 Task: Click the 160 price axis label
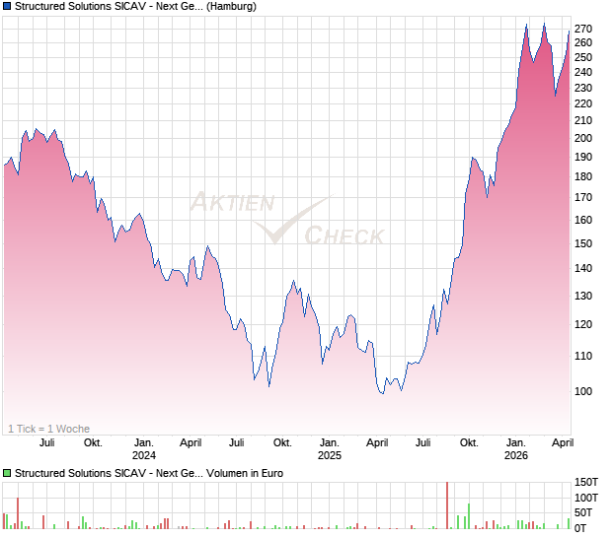click(x=583, y=220)
